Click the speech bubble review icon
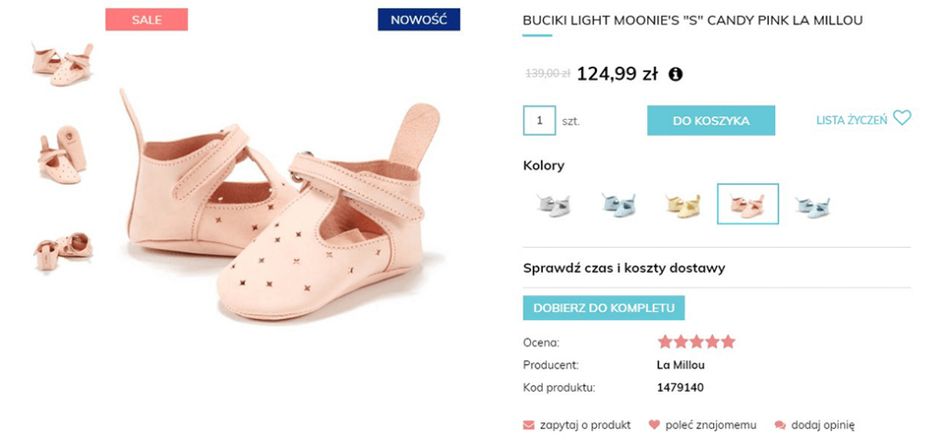This screenshot has width=952, height=440. (x=779, y=424)
